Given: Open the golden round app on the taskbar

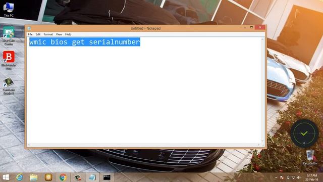Looking at the screenshot, I should pos(48,177).
